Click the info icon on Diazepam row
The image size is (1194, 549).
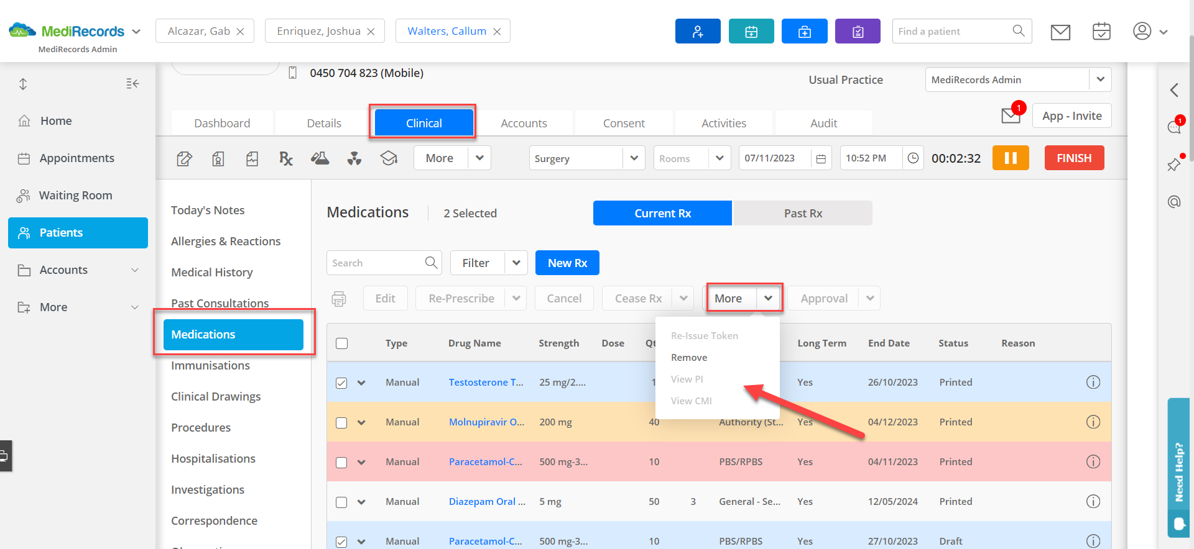click(x=1093, y=501)
